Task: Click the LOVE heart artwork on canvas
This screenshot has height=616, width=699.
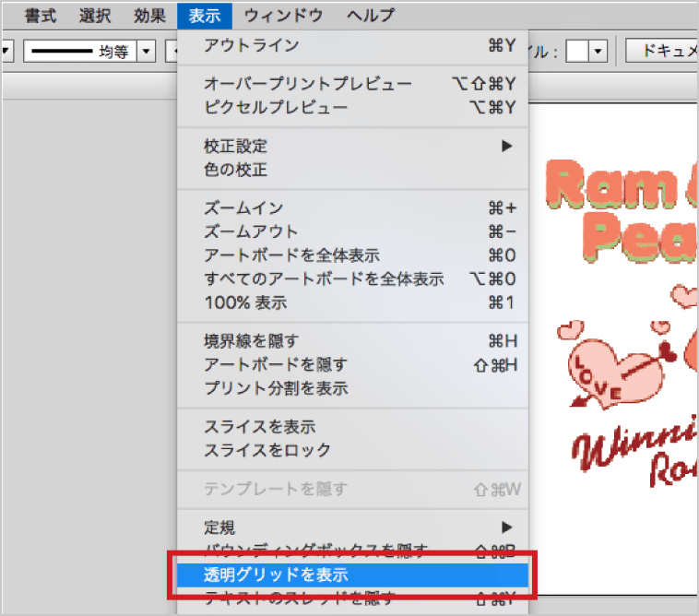Action: pos(612,371)
